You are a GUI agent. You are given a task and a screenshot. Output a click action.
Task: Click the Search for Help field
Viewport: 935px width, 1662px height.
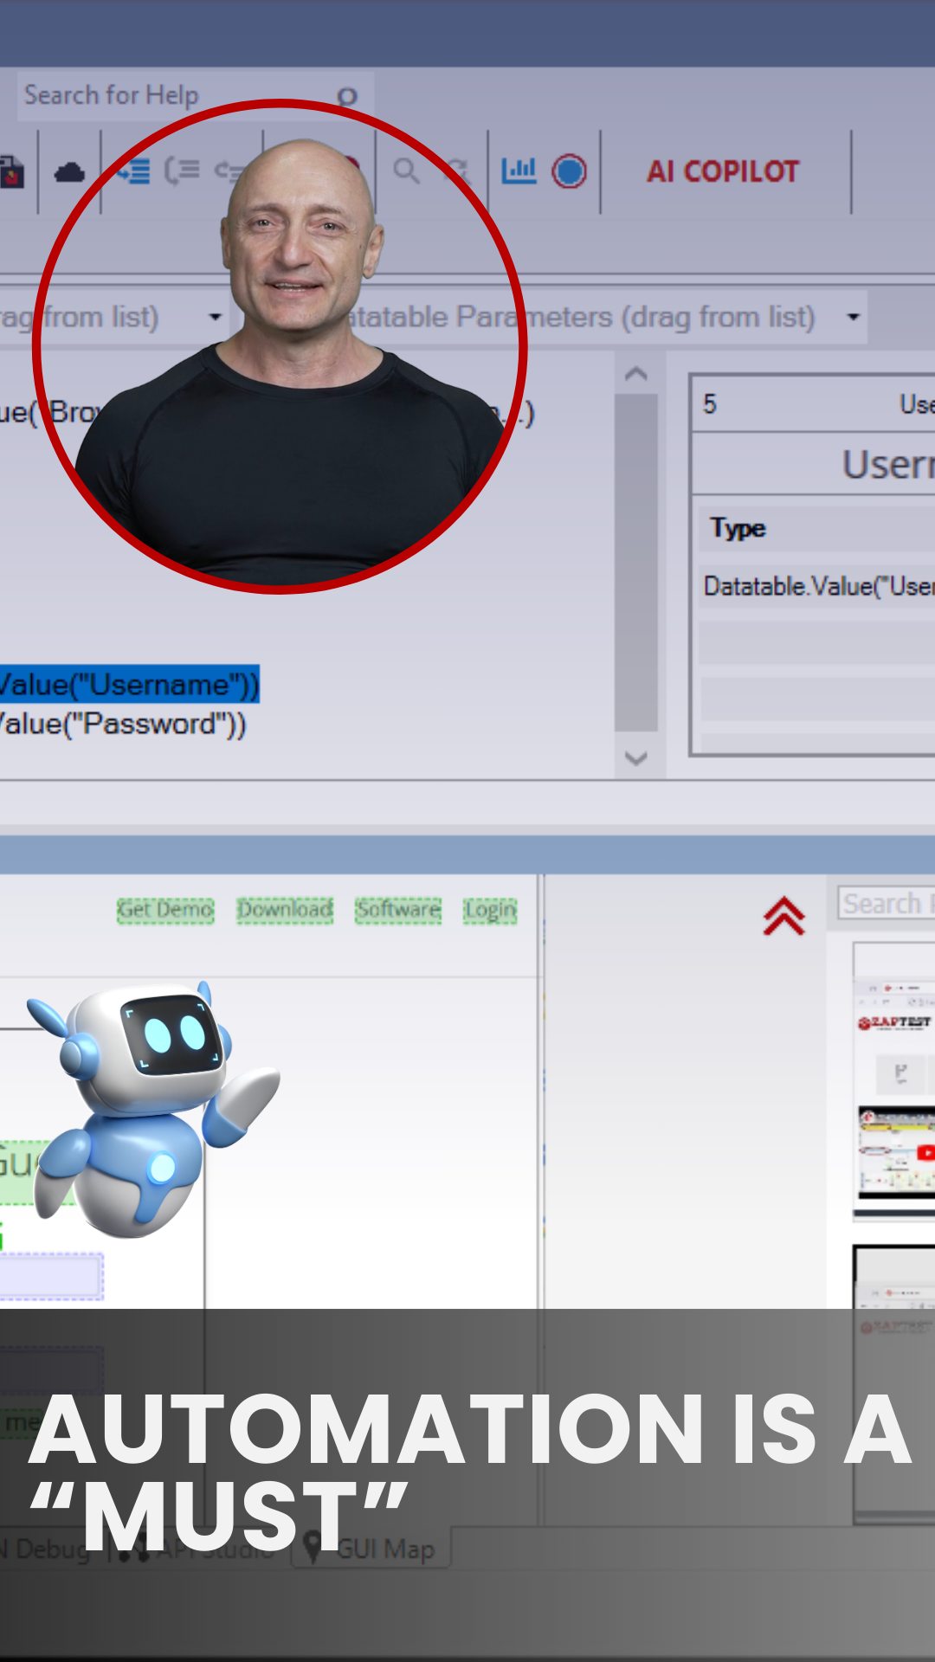[195, 95]
